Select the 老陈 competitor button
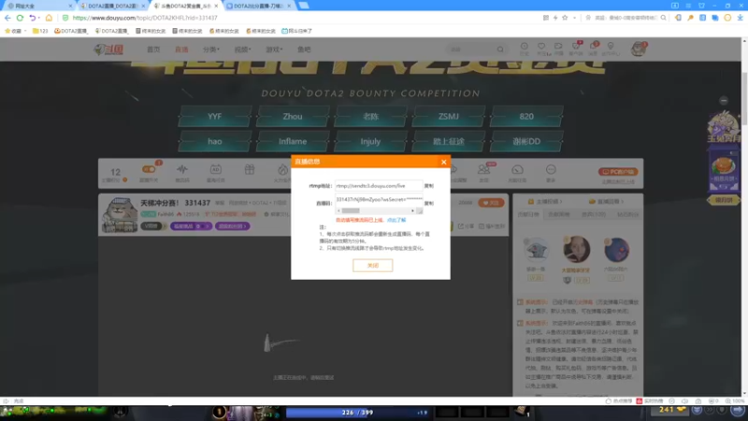This screenshot has height=421, width=748. pos(370,116)
